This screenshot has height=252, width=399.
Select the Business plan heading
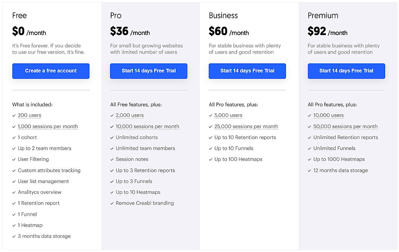click(x=223, y=16)
